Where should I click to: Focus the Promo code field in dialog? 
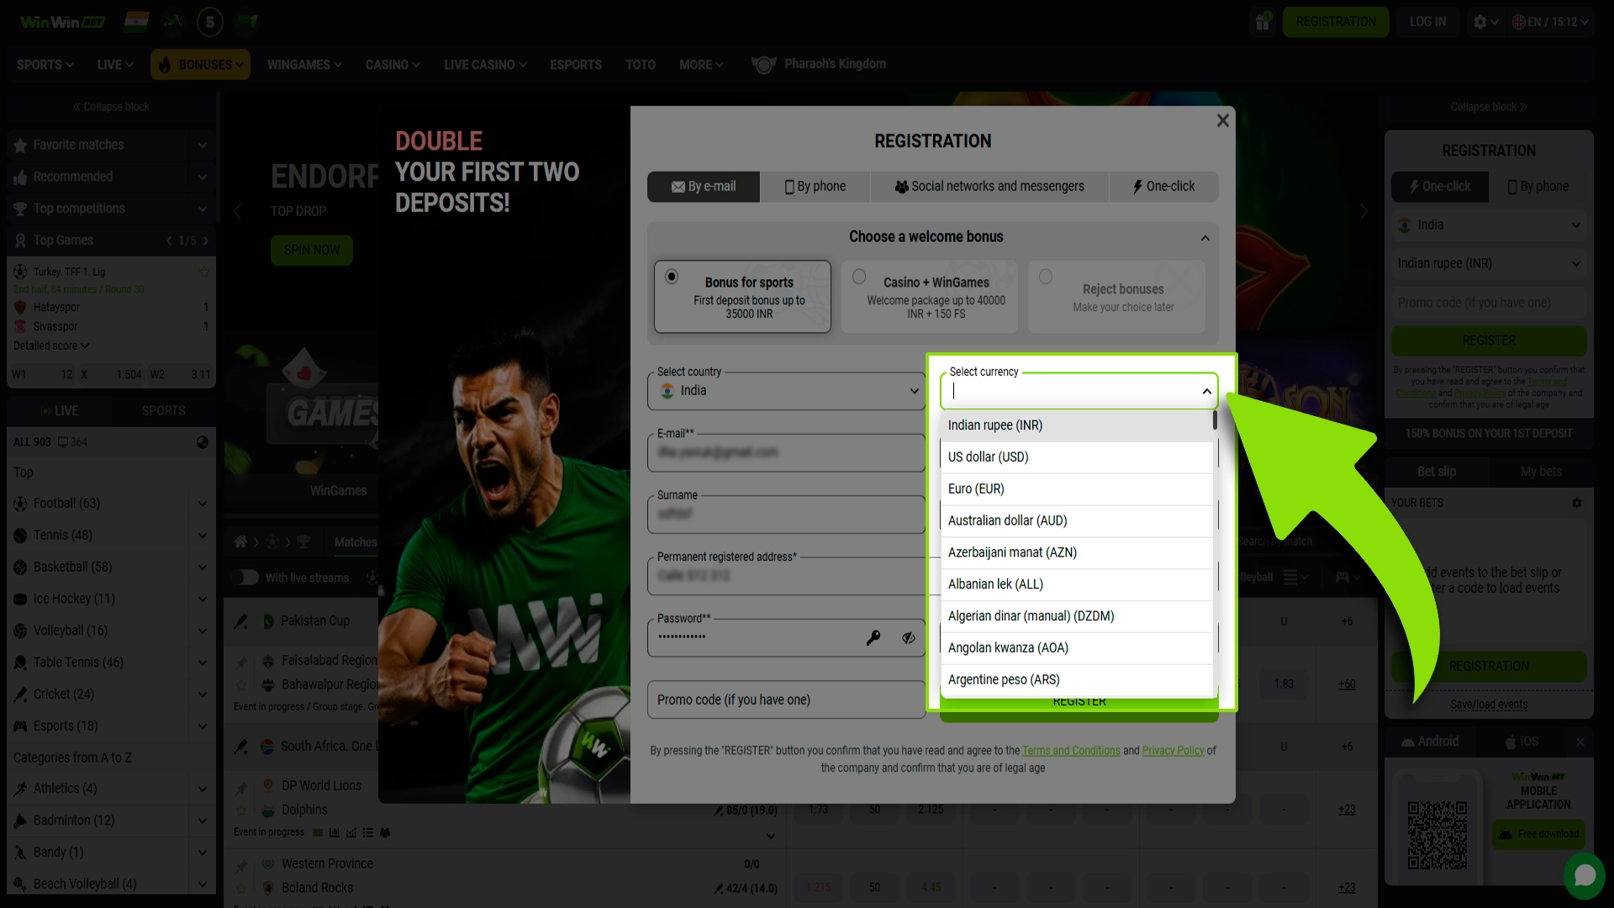click(x=786, y=700)
